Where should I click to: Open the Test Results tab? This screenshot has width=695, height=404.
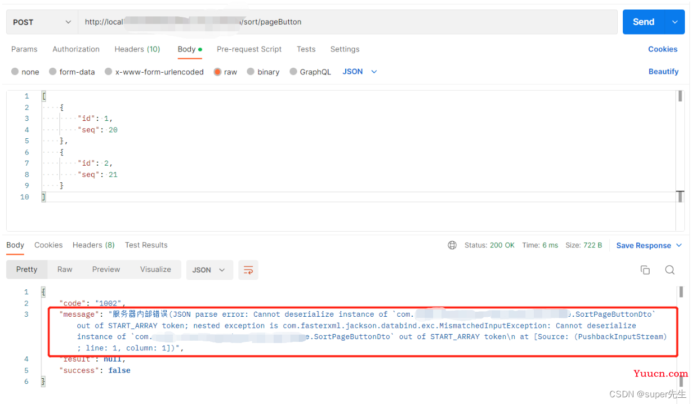146,245
